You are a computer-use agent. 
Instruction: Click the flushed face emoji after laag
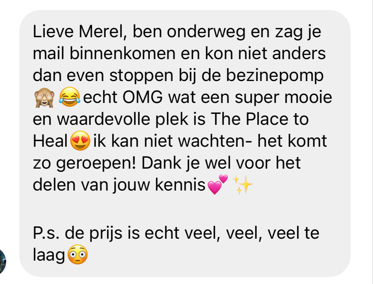(78, 254)
